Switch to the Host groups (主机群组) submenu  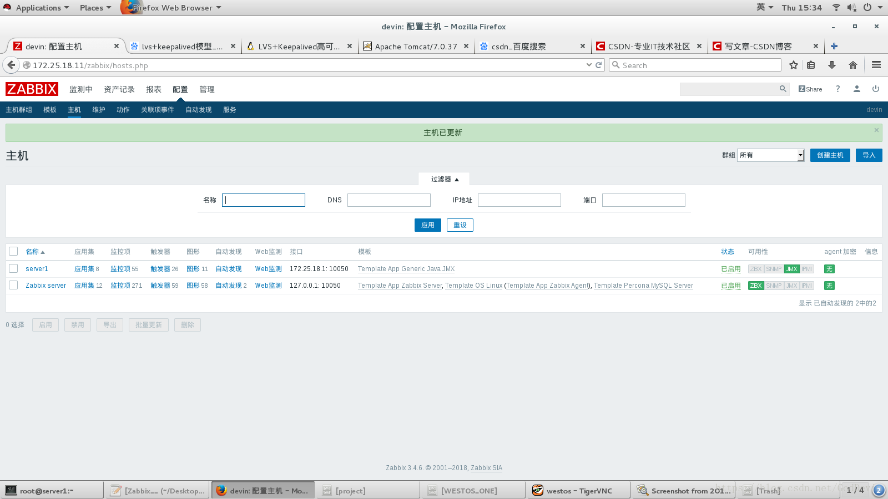(x=19, y=110)
